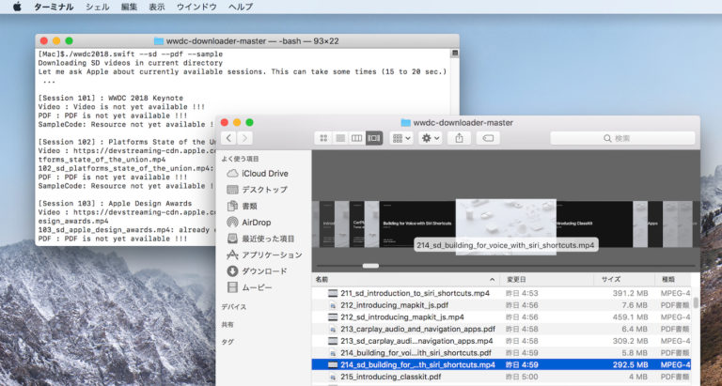Click the Terminal scrollback marker icon

pos(454,54)
